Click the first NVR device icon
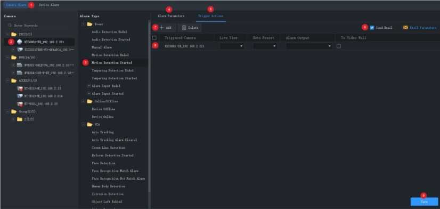This screenshot has width=440, height=209. tap(19, 65)
